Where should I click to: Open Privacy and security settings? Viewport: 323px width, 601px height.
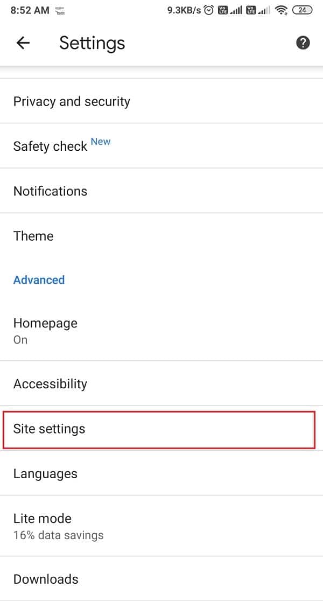coord(72,101)
